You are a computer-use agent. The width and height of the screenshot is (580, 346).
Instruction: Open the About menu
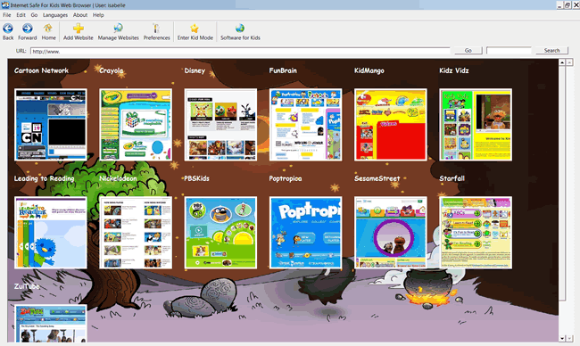(80, 15)
